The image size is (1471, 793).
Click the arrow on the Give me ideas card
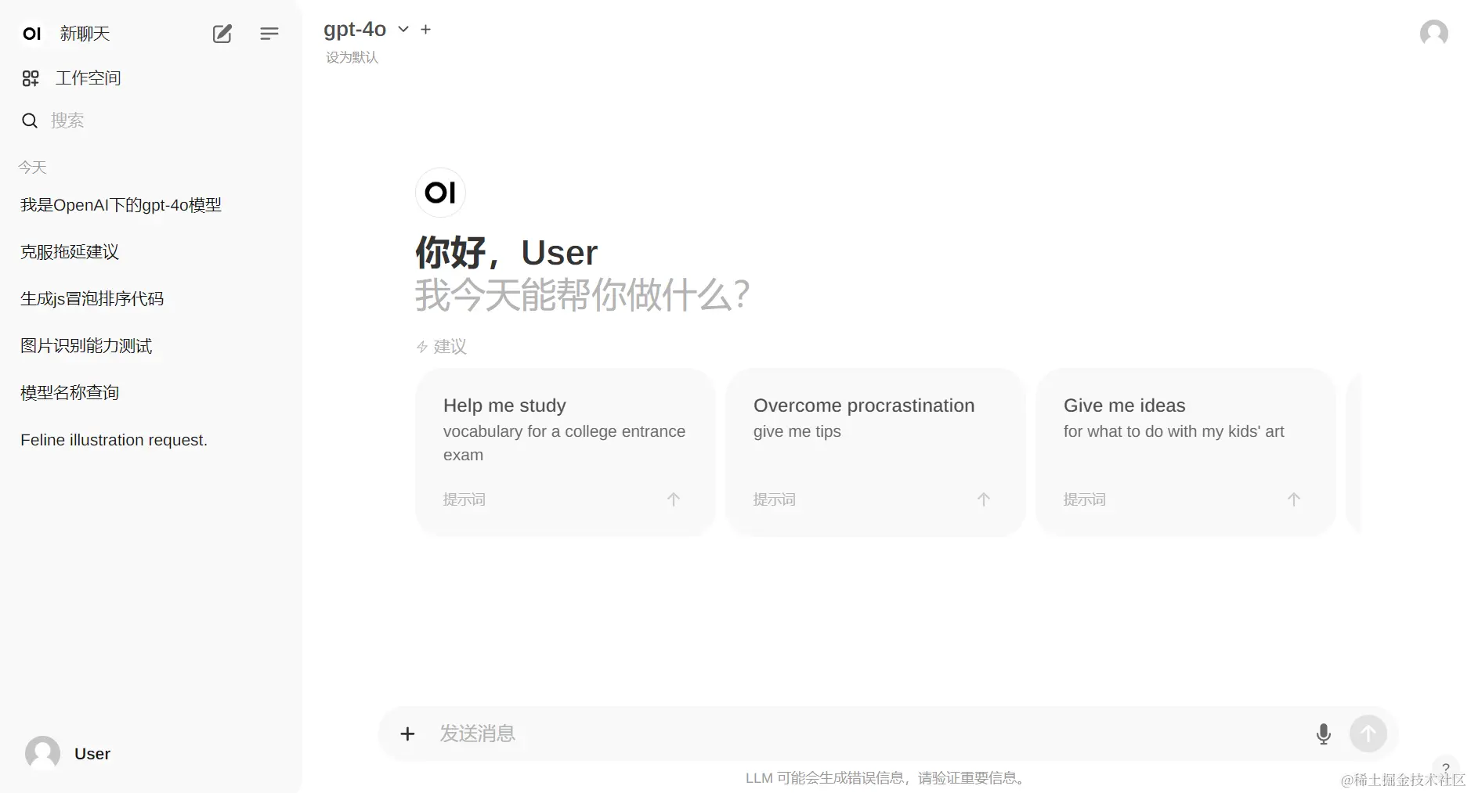click(x=1293, y=499)
